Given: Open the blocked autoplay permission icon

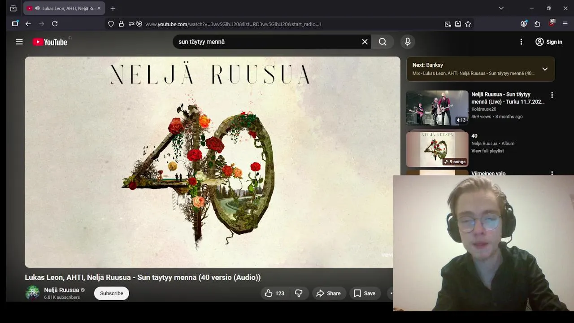Looking at the screenshot, I should (139, 24).
